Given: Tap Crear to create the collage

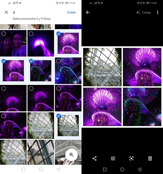Looking at the screenshot, I should [71, 12].
